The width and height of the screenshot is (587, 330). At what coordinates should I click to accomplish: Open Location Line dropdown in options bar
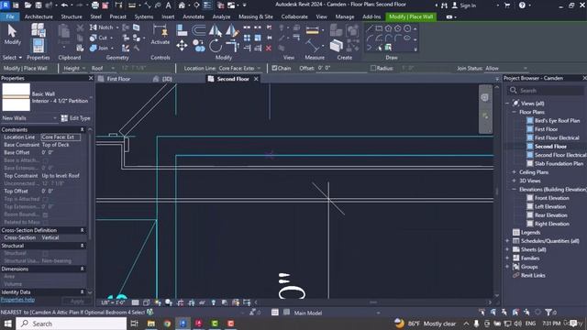coord(239,69)
